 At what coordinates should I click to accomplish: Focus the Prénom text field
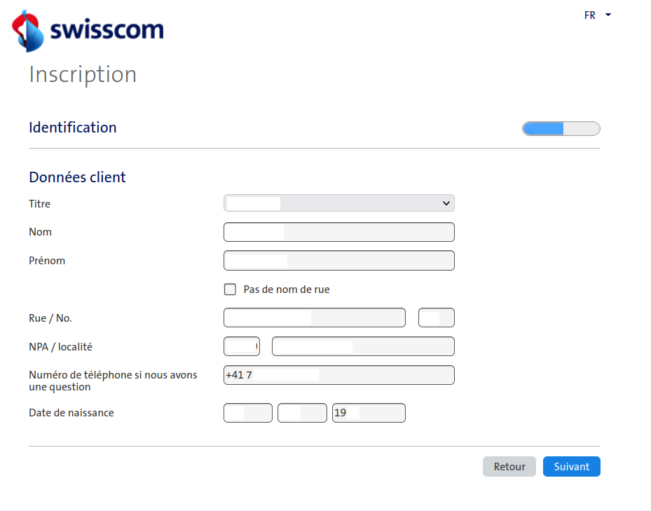coord(338,261)
